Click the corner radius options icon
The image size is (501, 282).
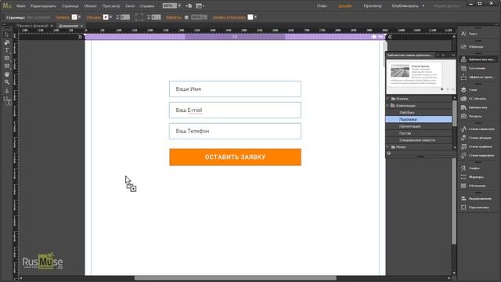pos(139,17)
